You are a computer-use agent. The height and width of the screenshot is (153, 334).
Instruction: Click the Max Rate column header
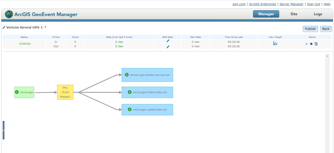(x=196, y=37)
